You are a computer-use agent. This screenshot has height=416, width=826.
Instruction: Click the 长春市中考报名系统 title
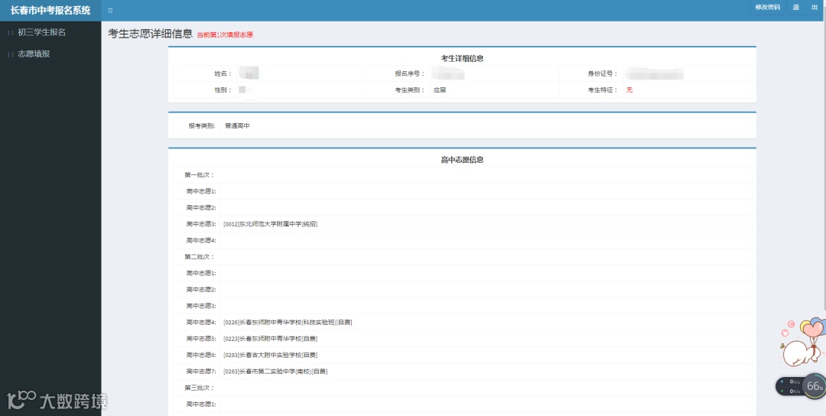[50, 11]
